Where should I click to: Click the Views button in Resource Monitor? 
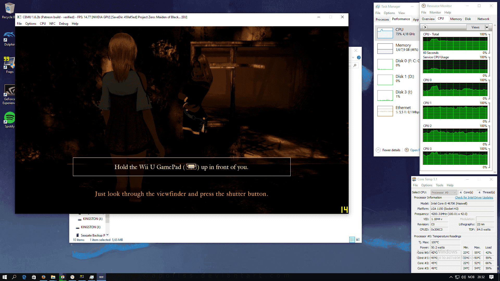coord(475,27)
